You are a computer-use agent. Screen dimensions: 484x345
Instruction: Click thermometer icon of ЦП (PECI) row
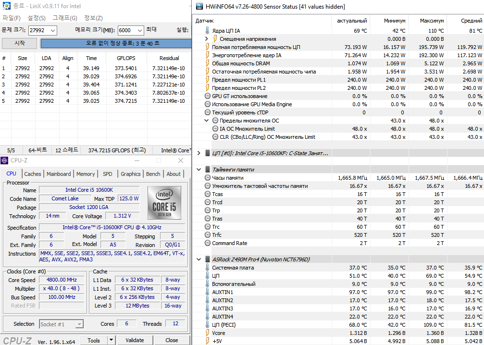click(x=208, y=325)
